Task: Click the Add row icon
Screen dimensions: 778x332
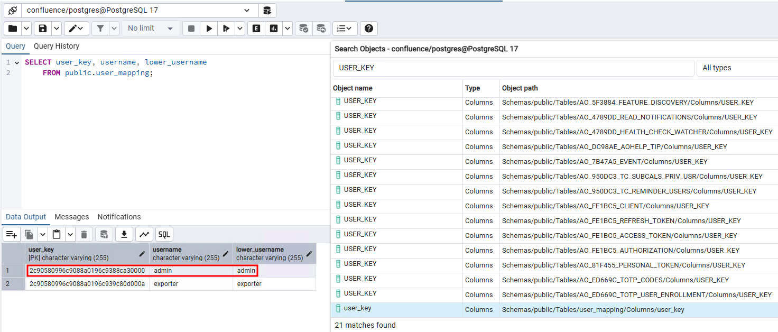Action: tap(12, 234)
